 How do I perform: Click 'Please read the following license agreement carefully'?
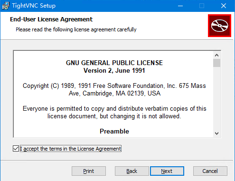[x=76, y=29]
